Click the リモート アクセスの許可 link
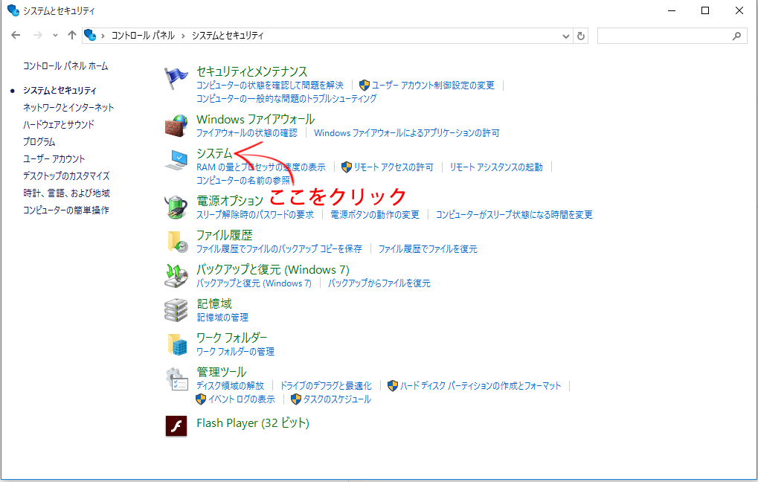This screenshot has height=482, width=758. pos(395,166)
